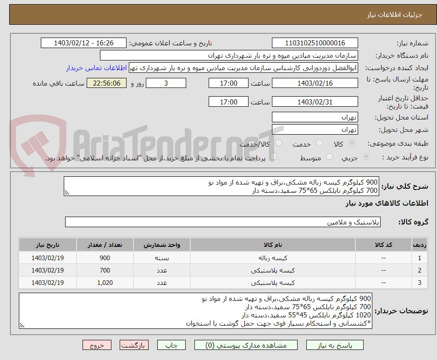Click the deadline hour field beside 1403/02/16

click(228, 83)
